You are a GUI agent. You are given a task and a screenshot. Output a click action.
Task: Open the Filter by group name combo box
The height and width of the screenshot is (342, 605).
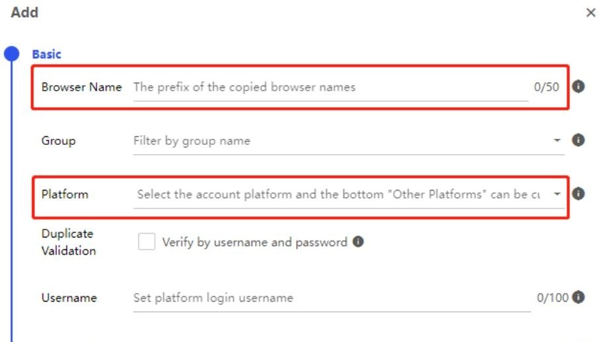click(x=349, y=141)
